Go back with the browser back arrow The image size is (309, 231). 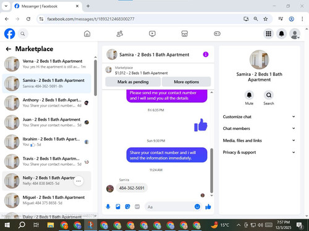(7, 19)
